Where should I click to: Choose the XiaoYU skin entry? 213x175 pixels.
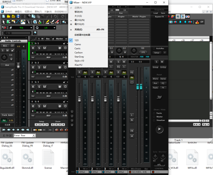click(78, 65)
